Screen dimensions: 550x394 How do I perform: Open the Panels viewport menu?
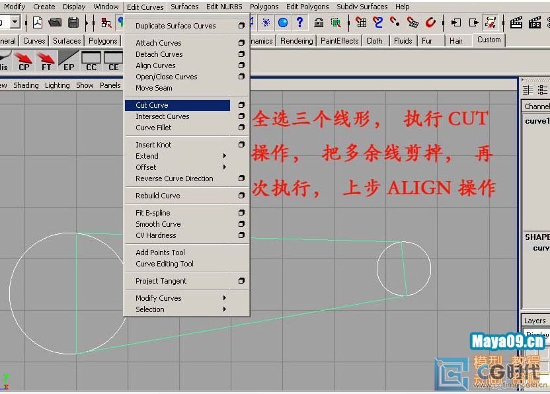pos(110,85)
